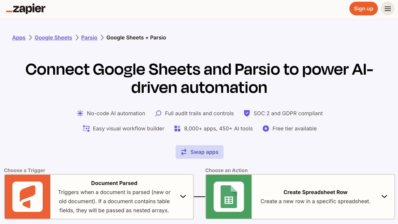Open the hamburger menu
The image size is (398, 224).
coord(388,9)
